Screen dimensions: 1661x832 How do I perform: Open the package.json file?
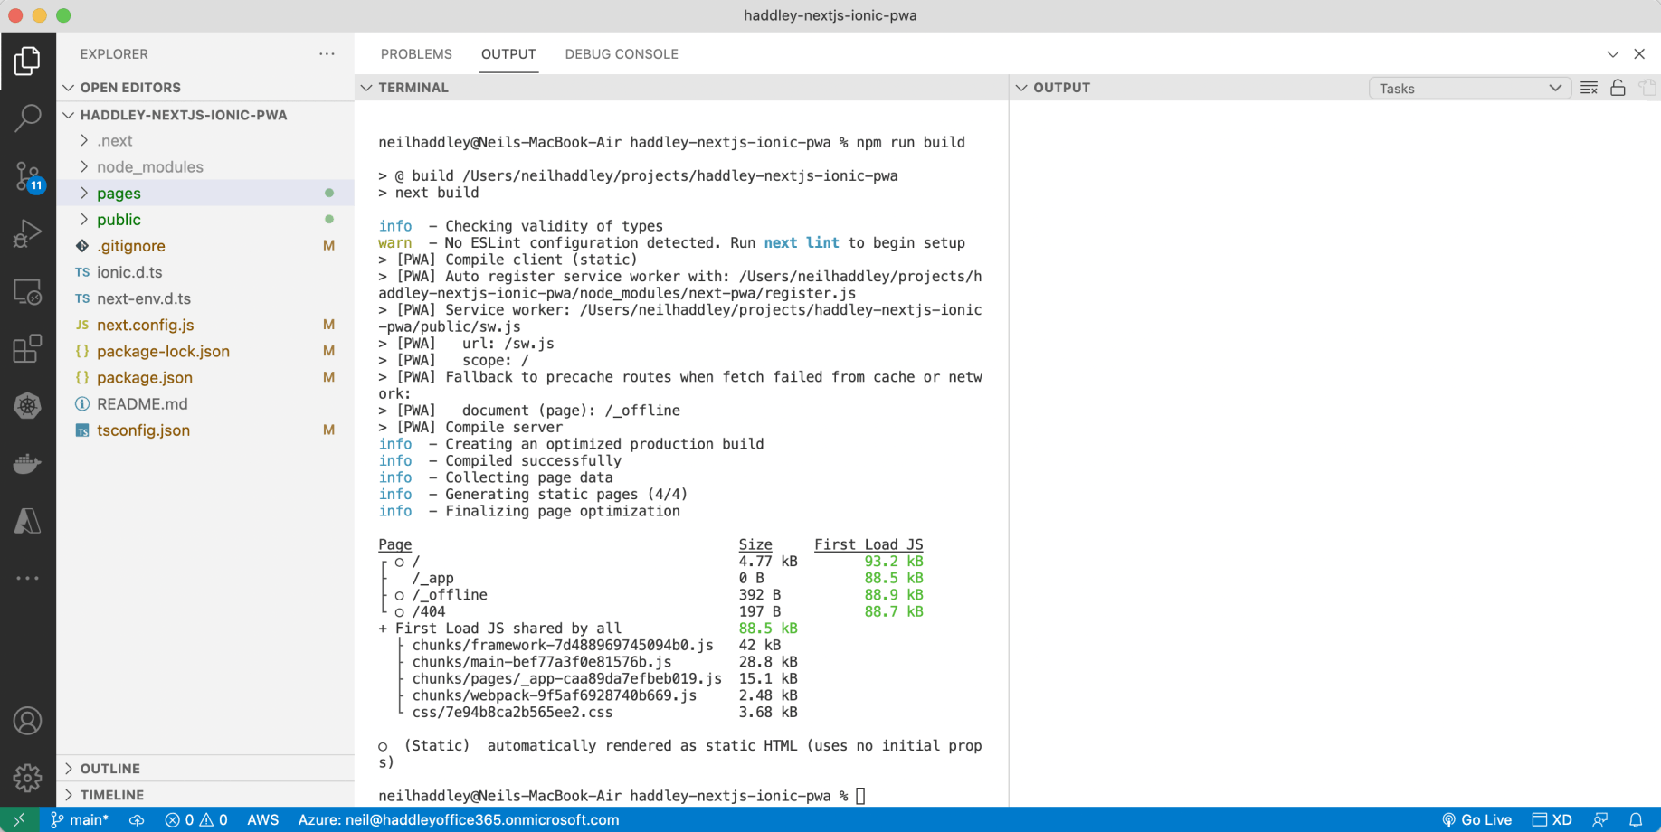(x=205, y=377)
